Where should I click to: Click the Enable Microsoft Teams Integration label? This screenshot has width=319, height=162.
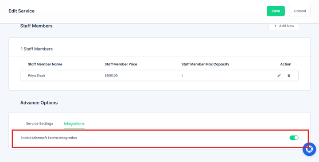coord(49,138)
